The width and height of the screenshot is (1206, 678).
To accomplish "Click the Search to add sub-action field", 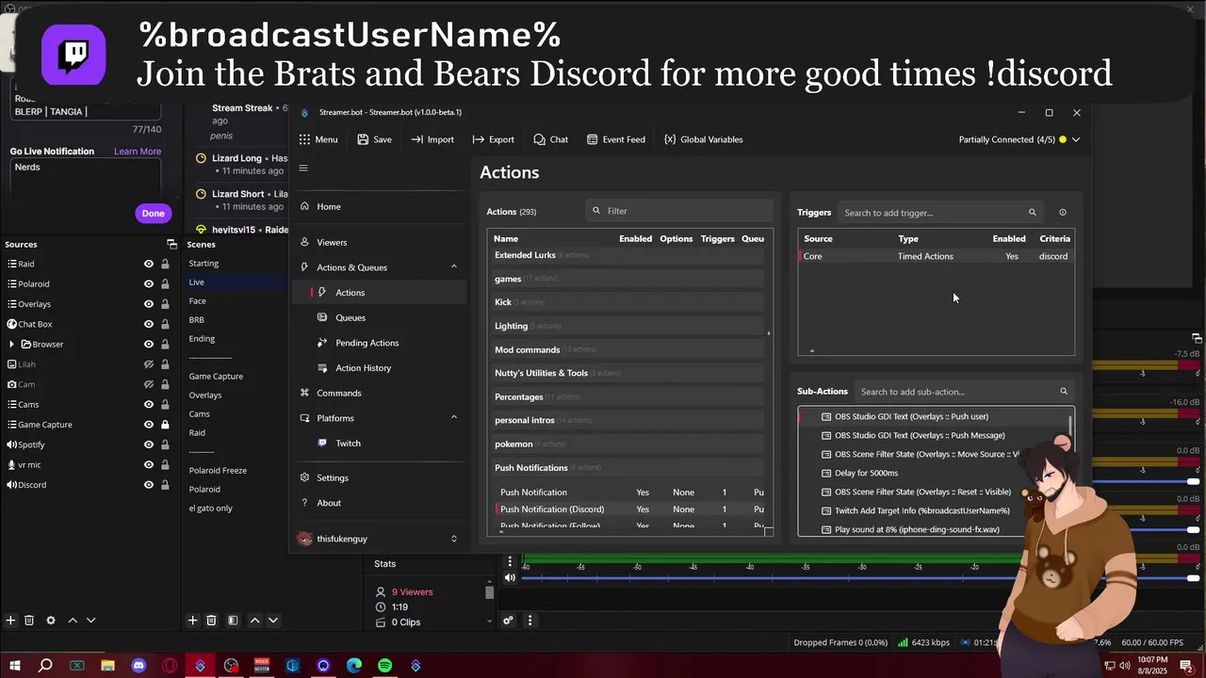I will 964,392.
